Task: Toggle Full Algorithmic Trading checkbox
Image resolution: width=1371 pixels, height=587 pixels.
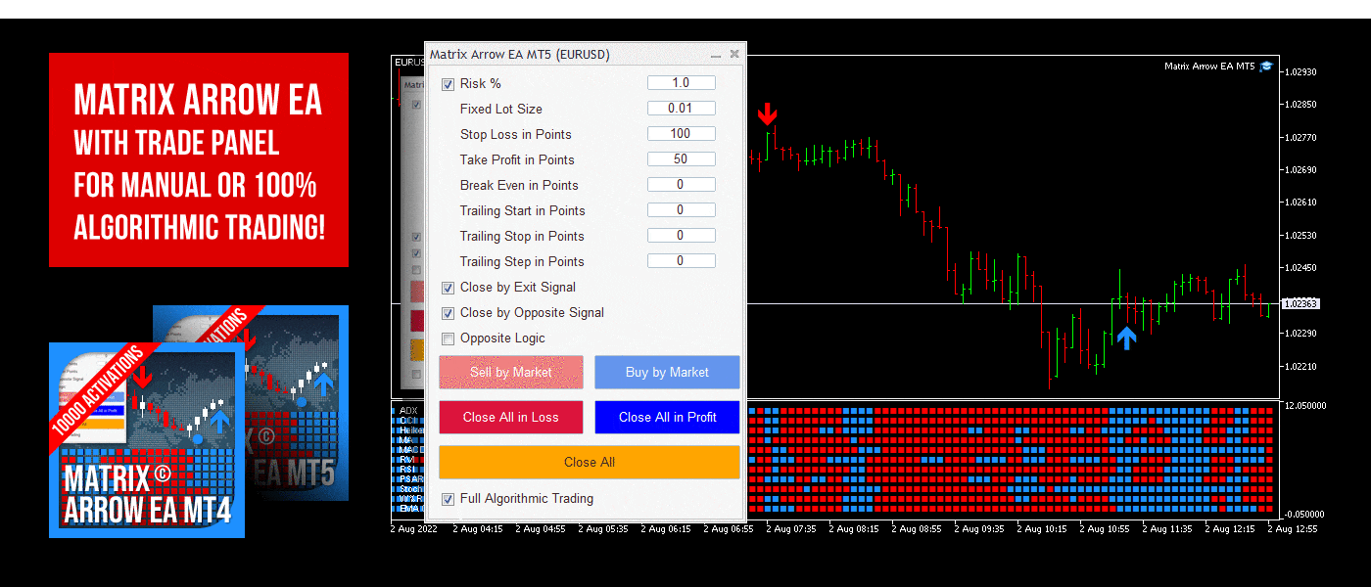Action: [x=449, y=499]
